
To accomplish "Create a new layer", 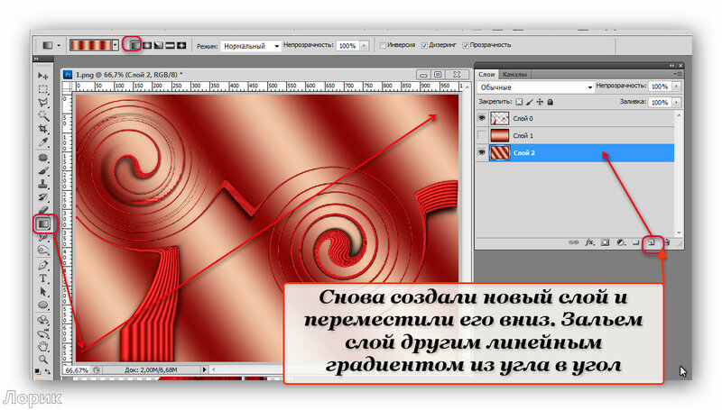I will [x=652, y=242].
